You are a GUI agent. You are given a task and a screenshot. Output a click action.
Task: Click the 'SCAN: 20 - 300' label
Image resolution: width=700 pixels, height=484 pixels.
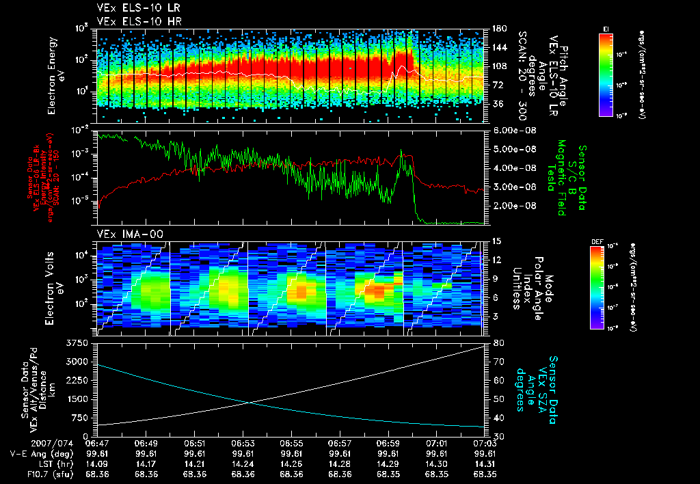click(522, 76)
